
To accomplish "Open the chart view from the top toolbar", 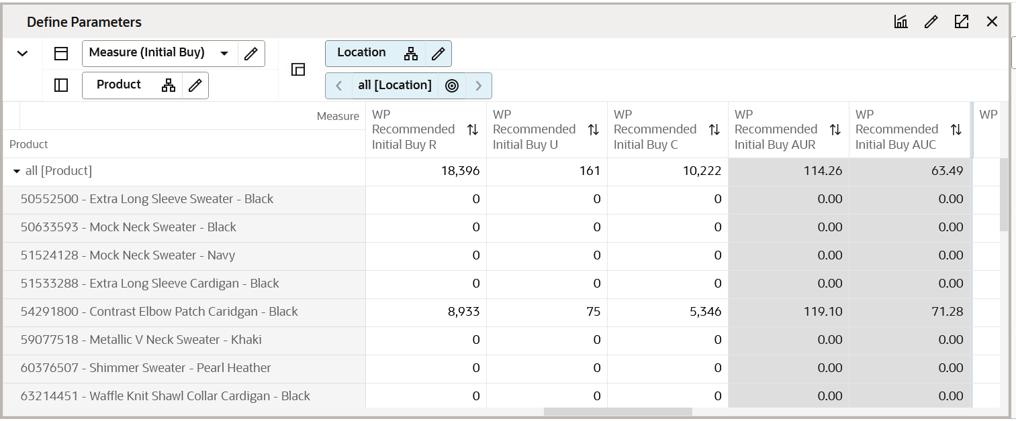I will pos(900,21).
